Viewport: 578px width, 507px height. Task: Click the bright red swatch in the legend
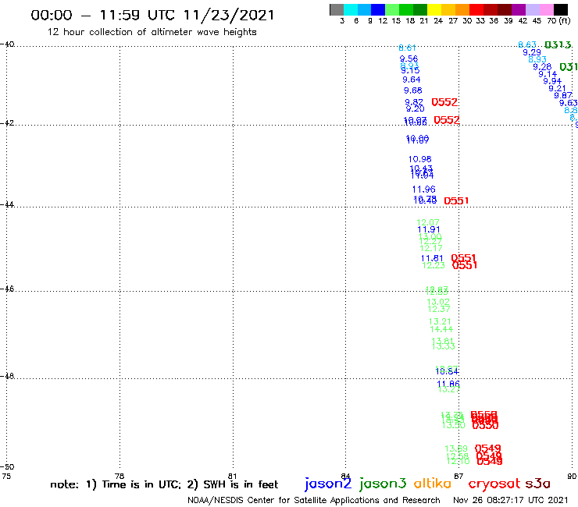476,9
